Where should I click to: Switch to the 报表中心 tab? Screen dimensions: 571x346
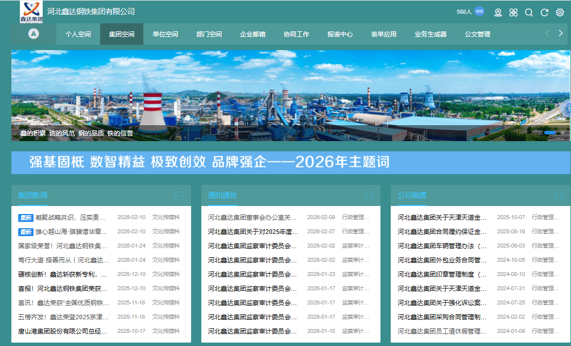click(340, 34)
